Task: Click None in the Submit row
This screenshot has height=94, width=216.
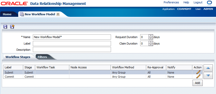Action: pyautogui.click(x=171, y=73)
